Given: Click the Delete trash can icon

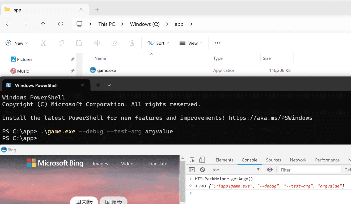Looking at the screenshot, I should click(132, 43).
